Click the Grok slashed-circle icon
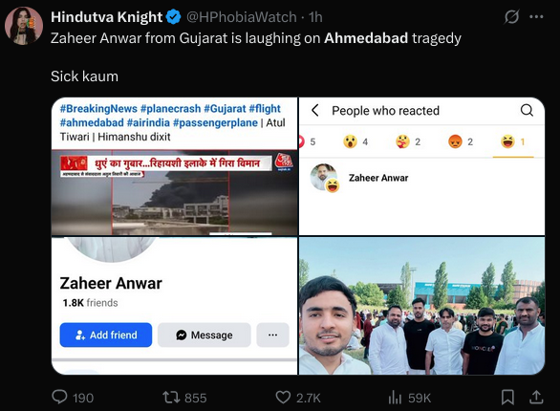 pyautogui.click(x=511, y=17)
